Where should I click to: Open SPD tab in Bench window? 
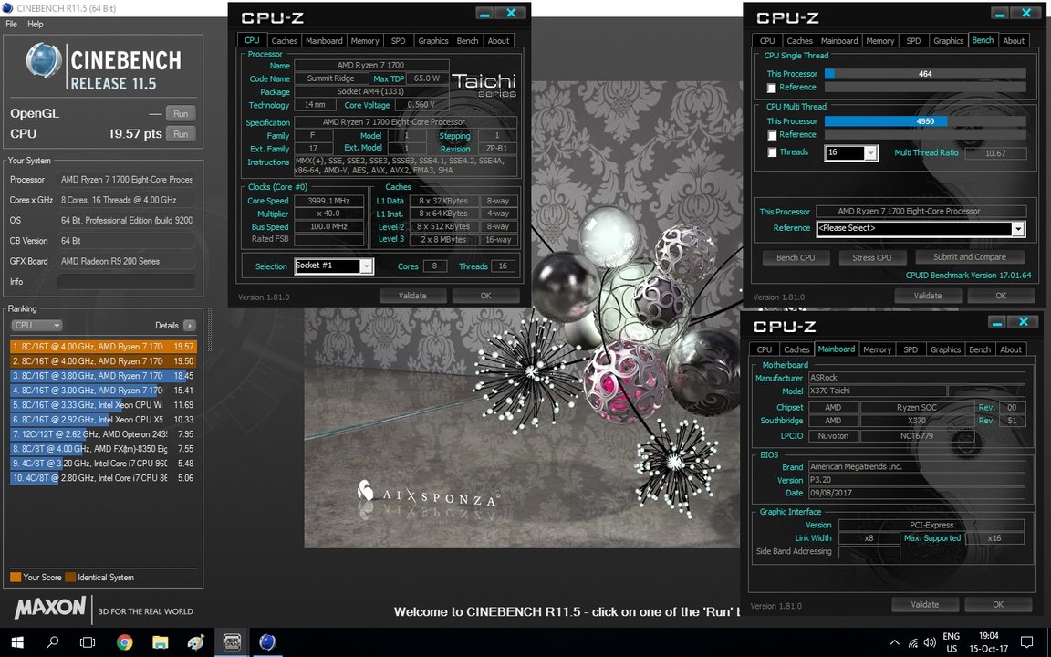point(913,40)
